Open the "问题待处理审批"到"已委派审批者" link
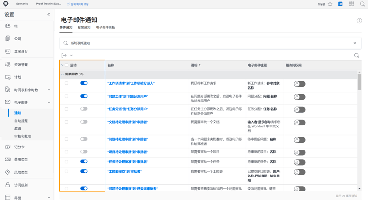This screenshot has height=200, width=368. [132, 189]
